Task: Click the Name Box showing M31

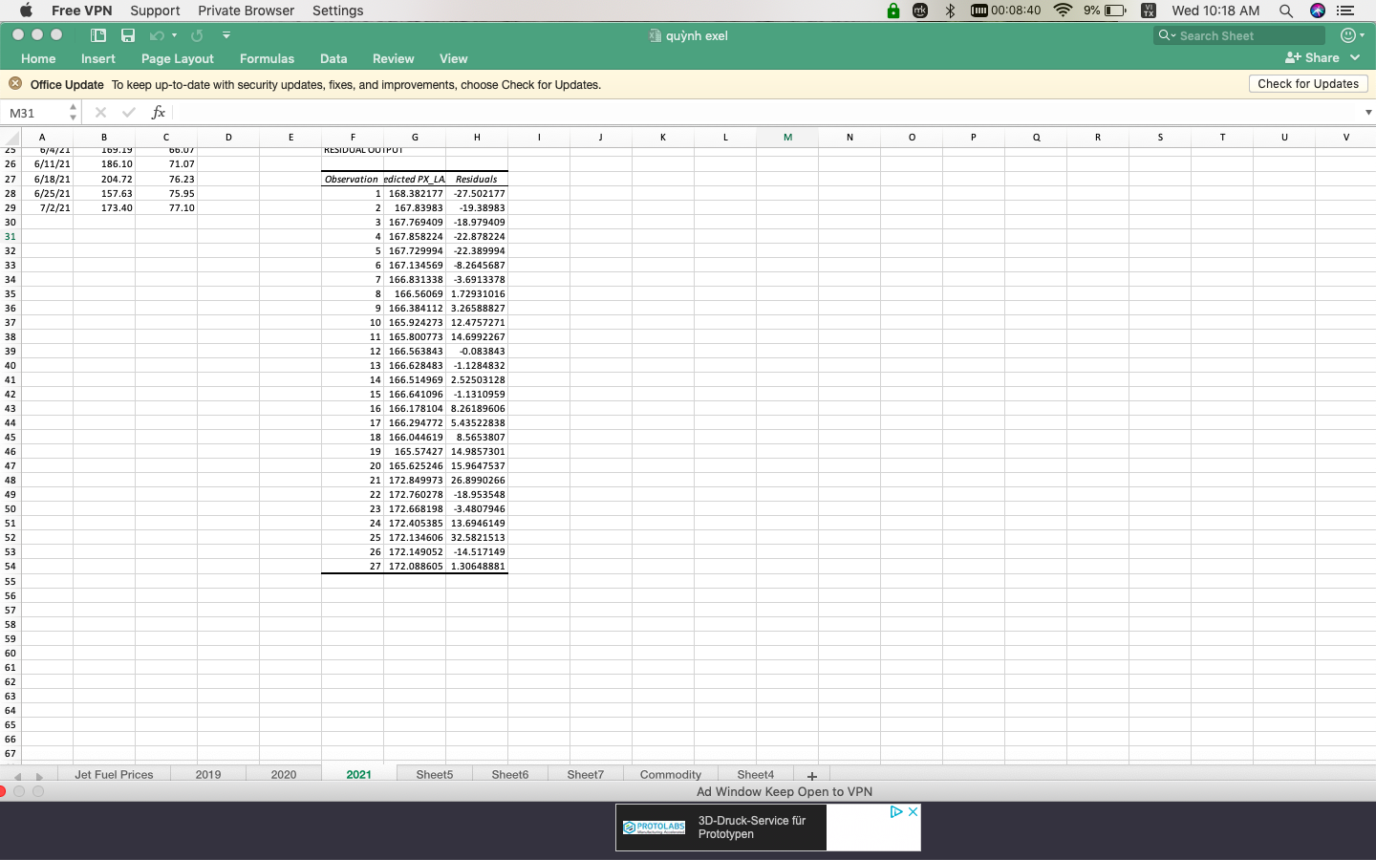Action: pos(34,113)
